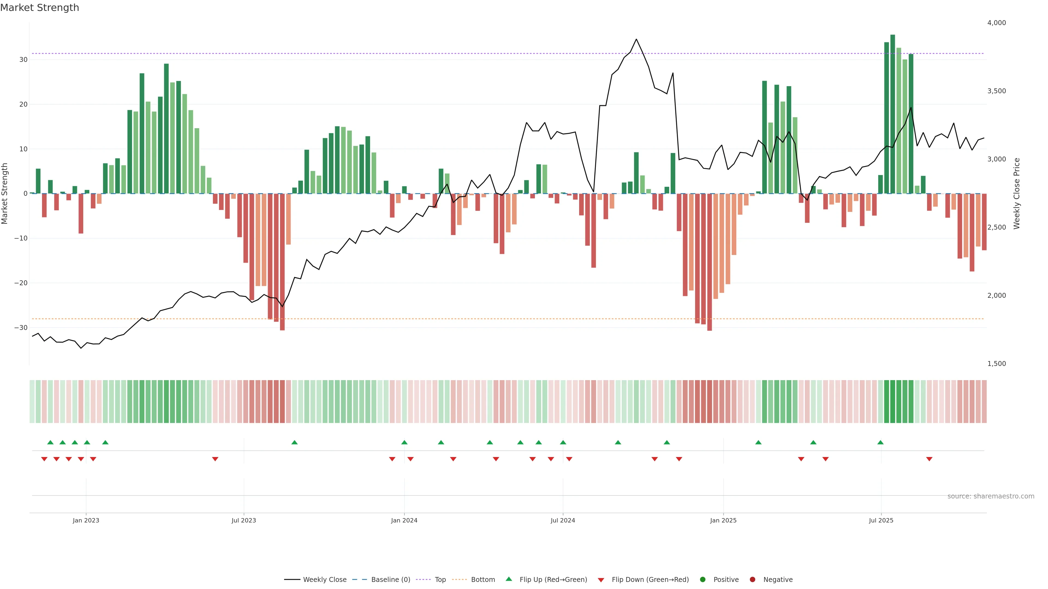Click the isolated green flip-up marker after Jul 2023

tap(294, 442)
